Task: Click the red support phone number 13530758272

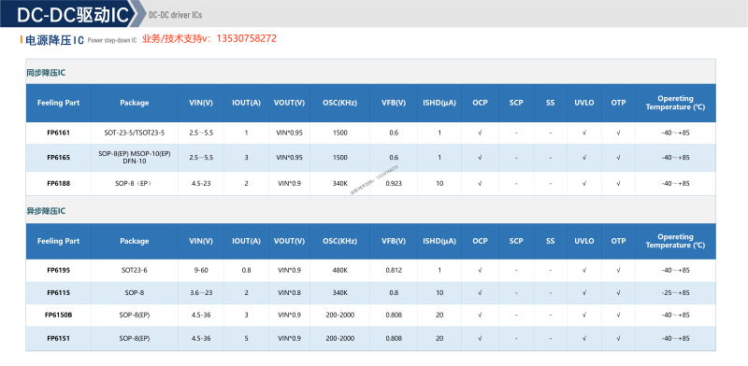Action: (x=246, y=39)
